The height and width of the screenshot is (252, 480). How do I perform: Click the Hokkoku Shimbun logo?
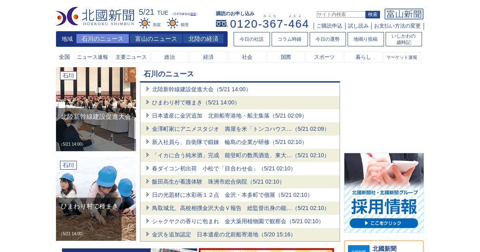tap(95, 16)
